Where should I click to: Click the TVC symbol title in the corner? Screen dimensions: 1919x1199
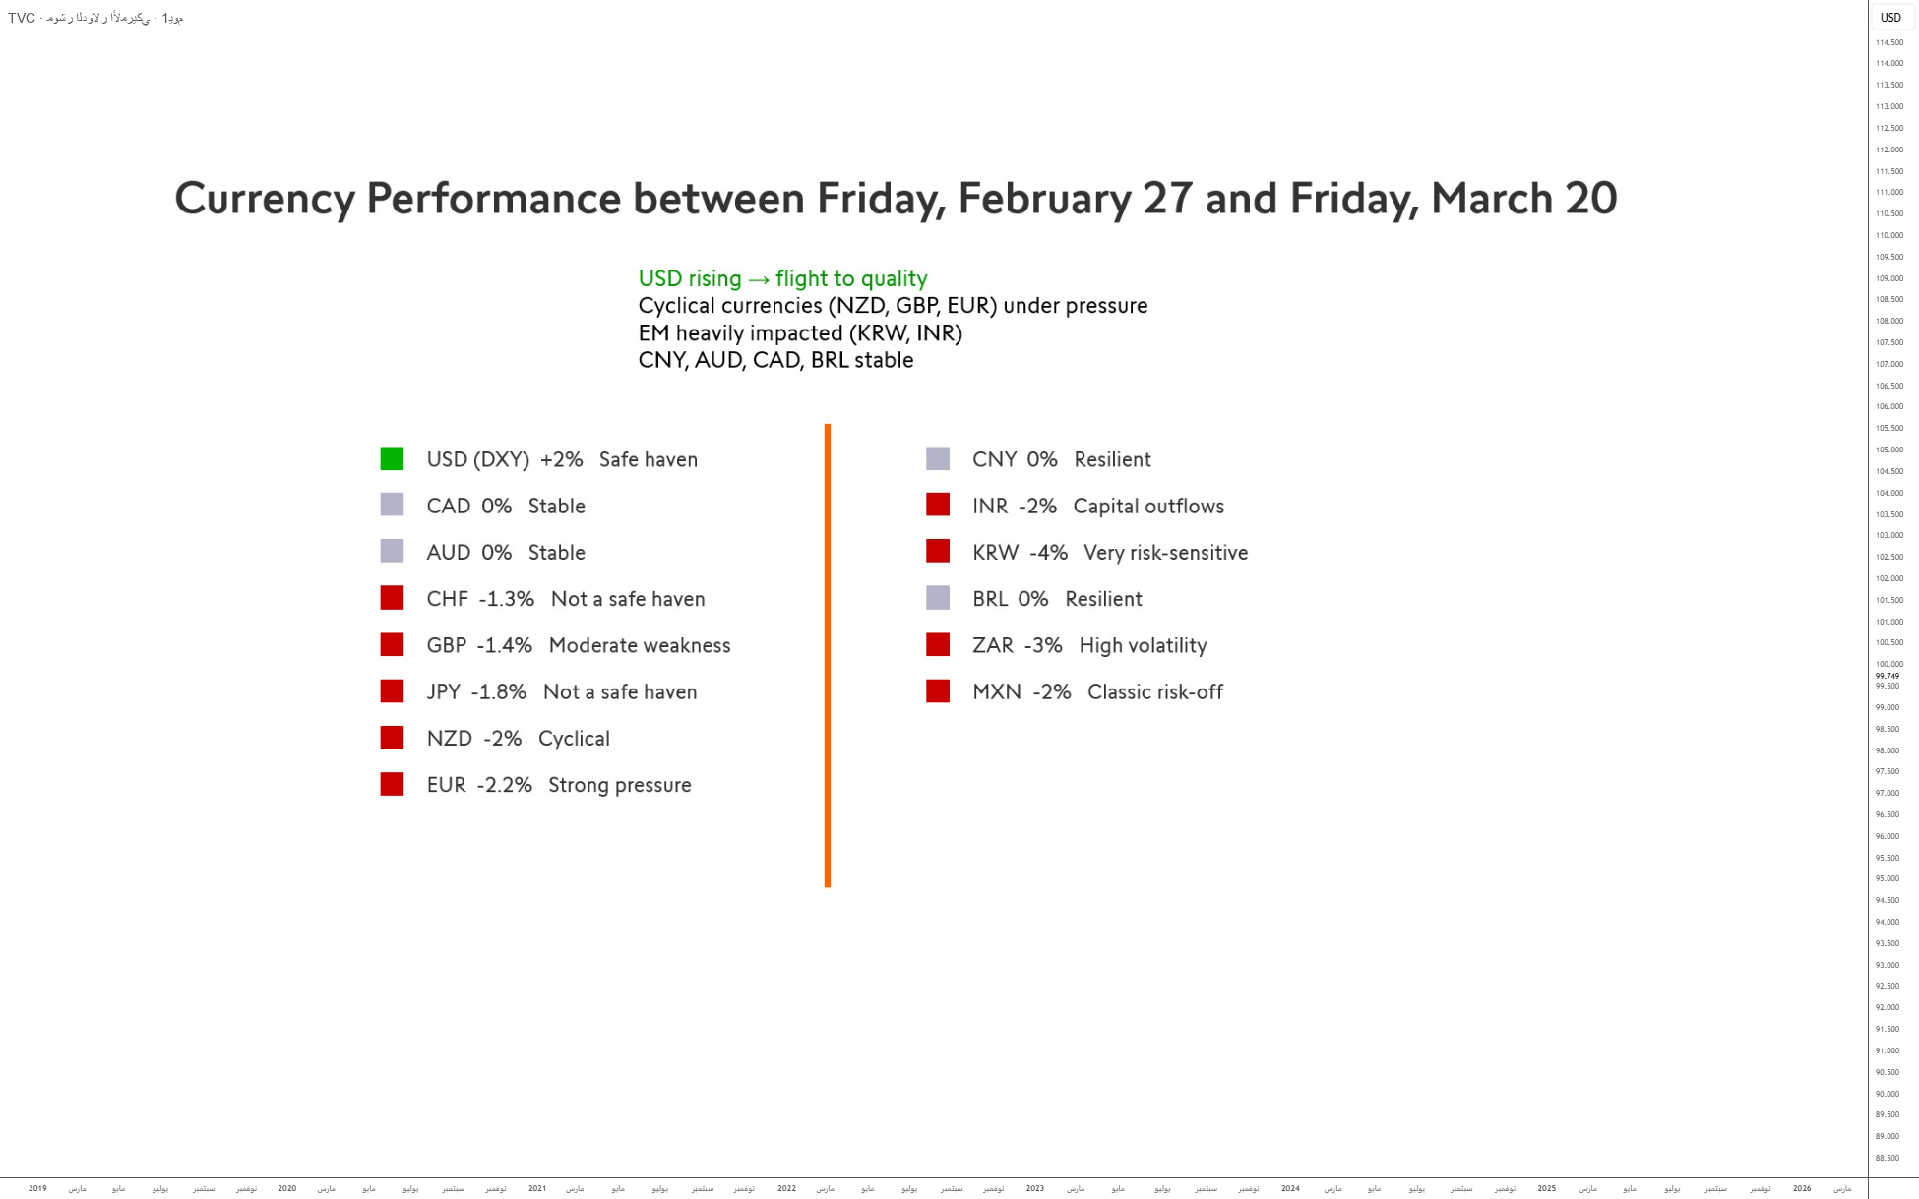pyautogui.click(x=95, y=18)
